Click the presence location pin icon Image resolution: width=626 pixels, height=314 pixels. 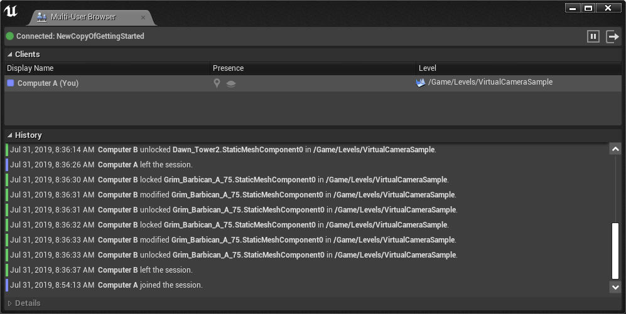[217, 83]
